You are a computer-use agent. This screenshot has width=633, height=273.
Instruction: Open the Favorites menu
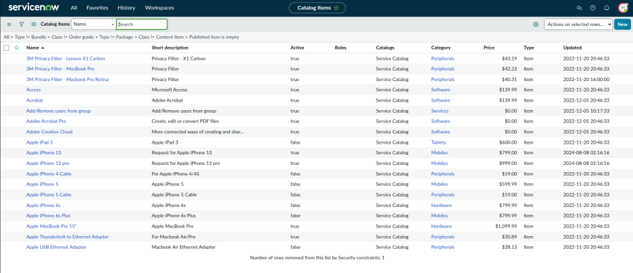(x=98, y=8)
